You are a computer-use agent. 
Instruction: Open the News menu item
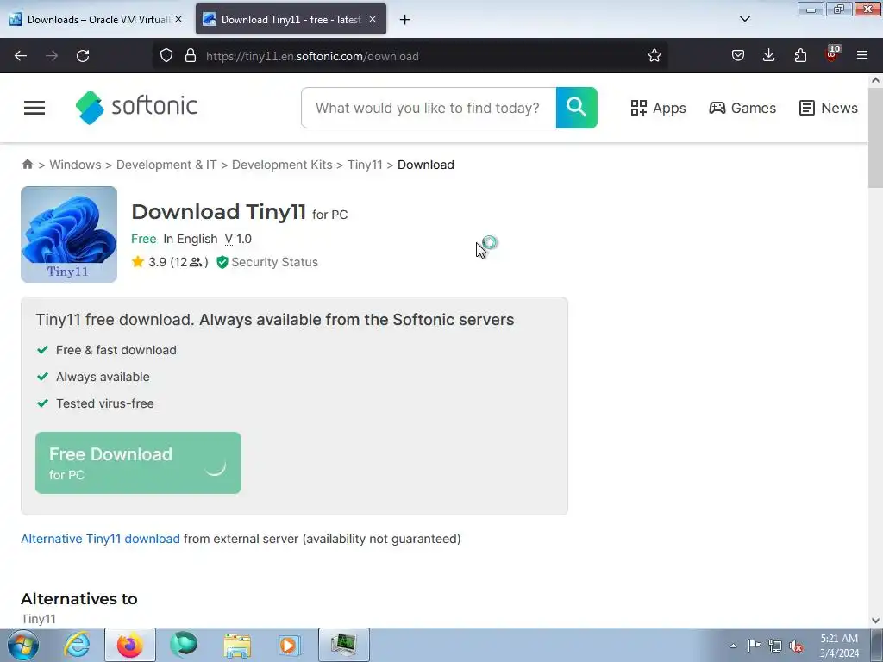(829, 108)
